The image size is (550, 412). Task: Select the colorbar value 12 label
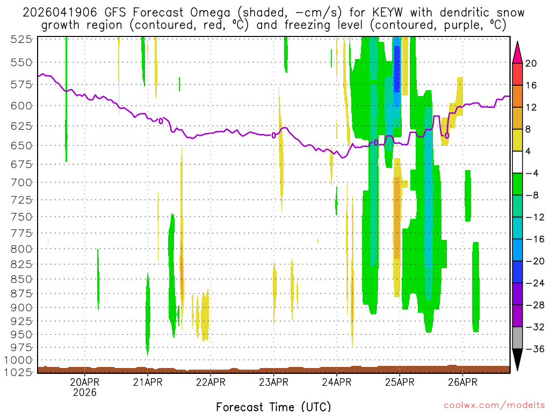coord(531,107)
